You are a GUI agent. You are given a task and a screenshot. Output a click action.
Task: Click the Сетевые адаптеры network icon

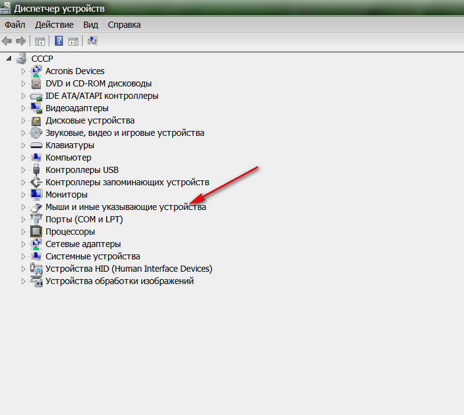coord(36,244)
